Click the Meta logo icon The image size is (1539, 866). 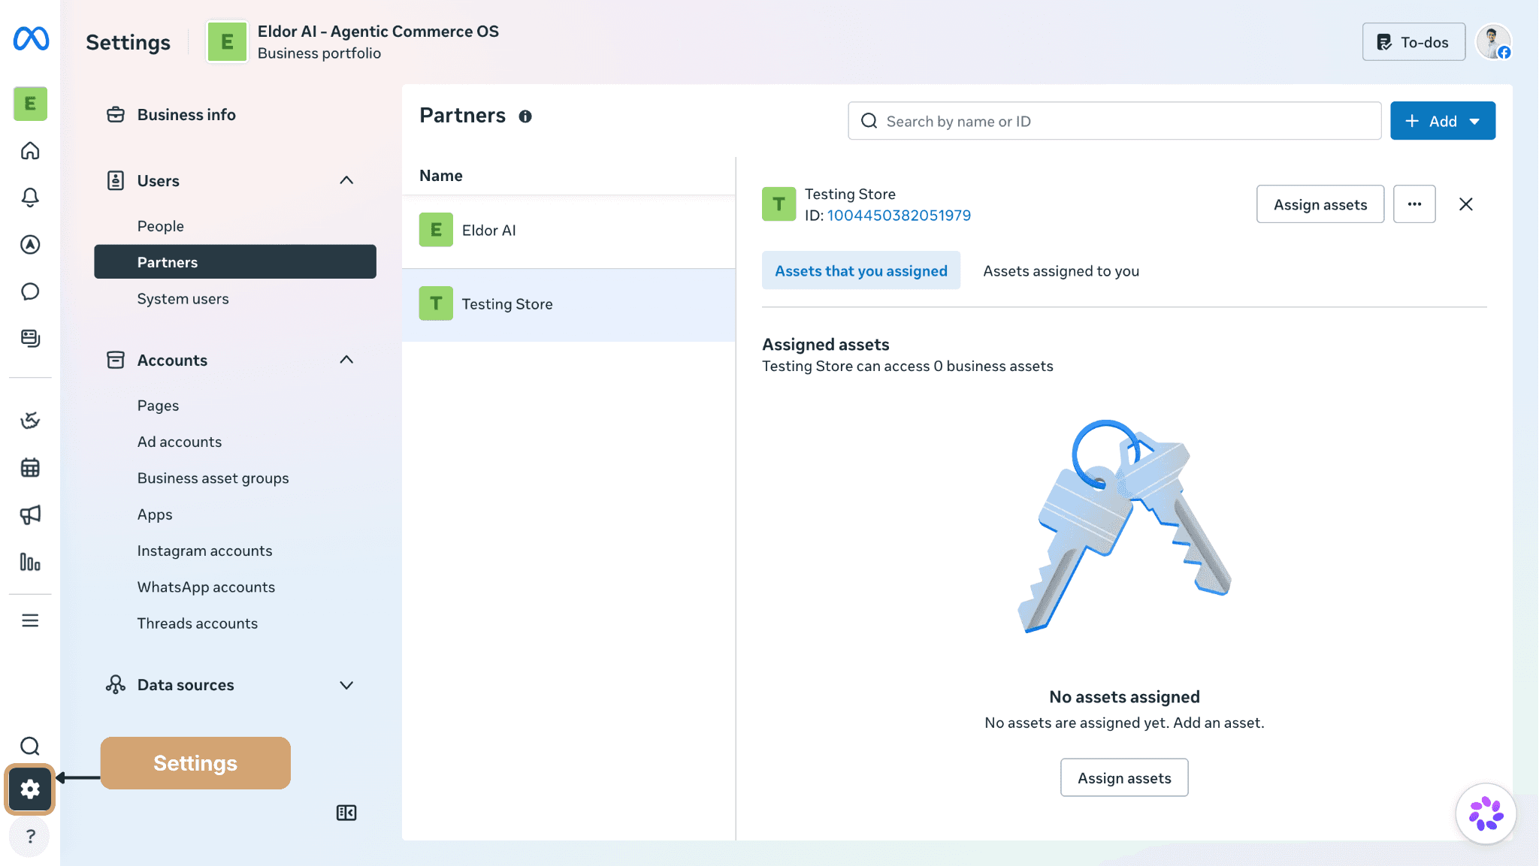[x=31, y=39]
